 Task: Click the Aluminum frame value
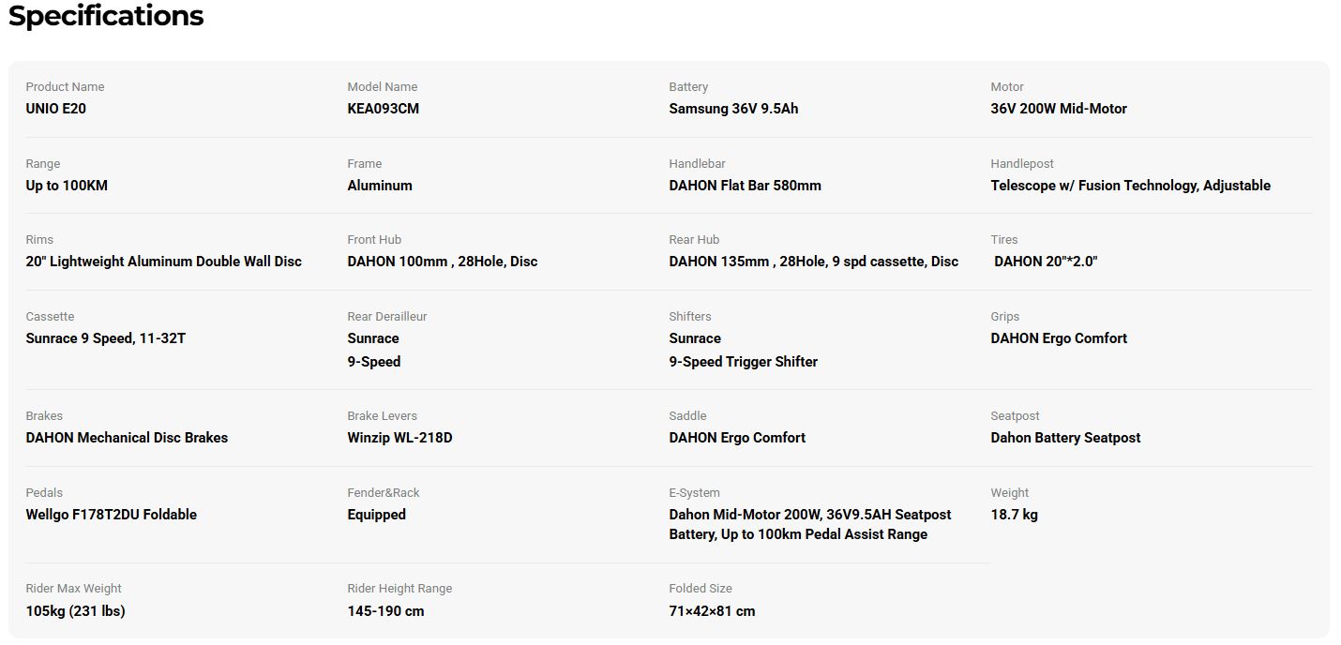tap(380, 186)
